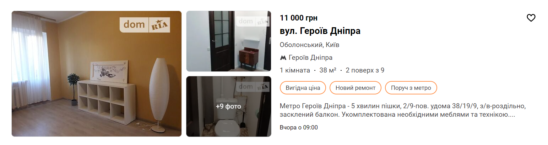
Task: Select the Вигідна ціна tag
Action: point(303,88)
